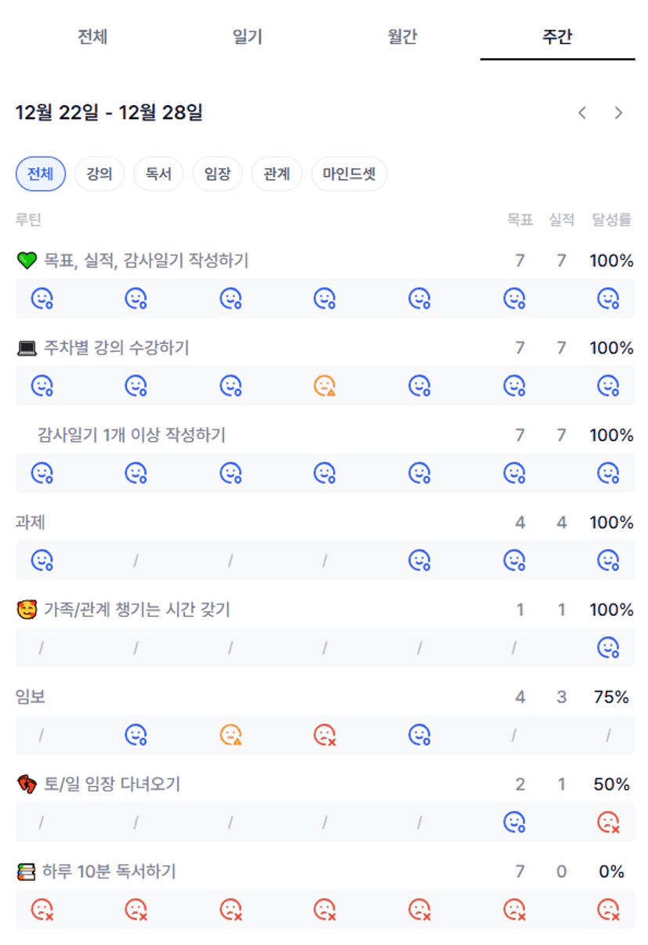Filter routines by the 관계 chip
The height and width of the screenshot is (945, 648).
coord(277,174)
